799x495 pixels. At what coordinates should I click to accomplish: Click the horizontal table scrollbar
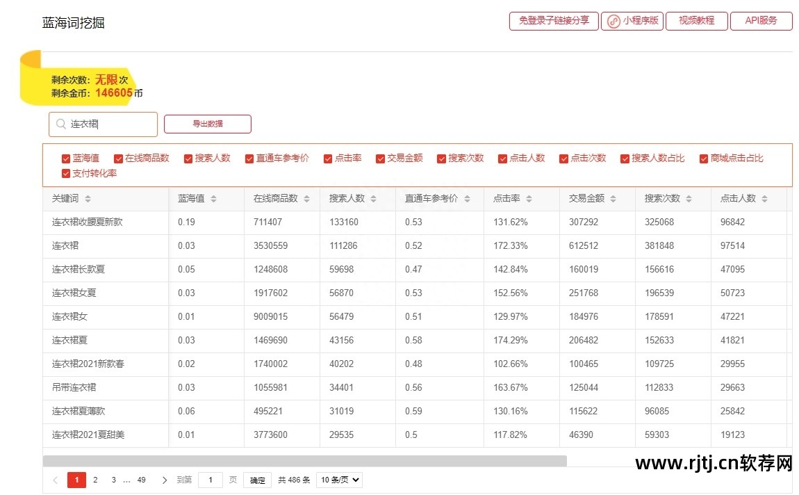(304, 460)
